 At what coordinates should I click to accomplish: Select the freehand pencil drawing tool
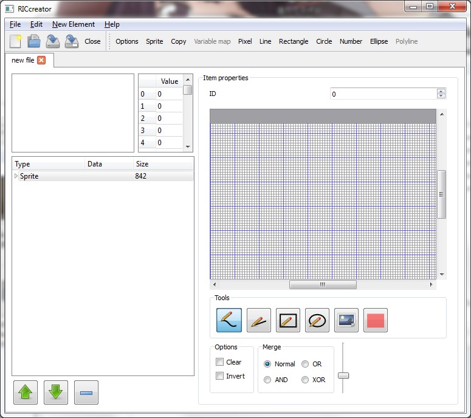pyautogui.click(x=229, y=320)
